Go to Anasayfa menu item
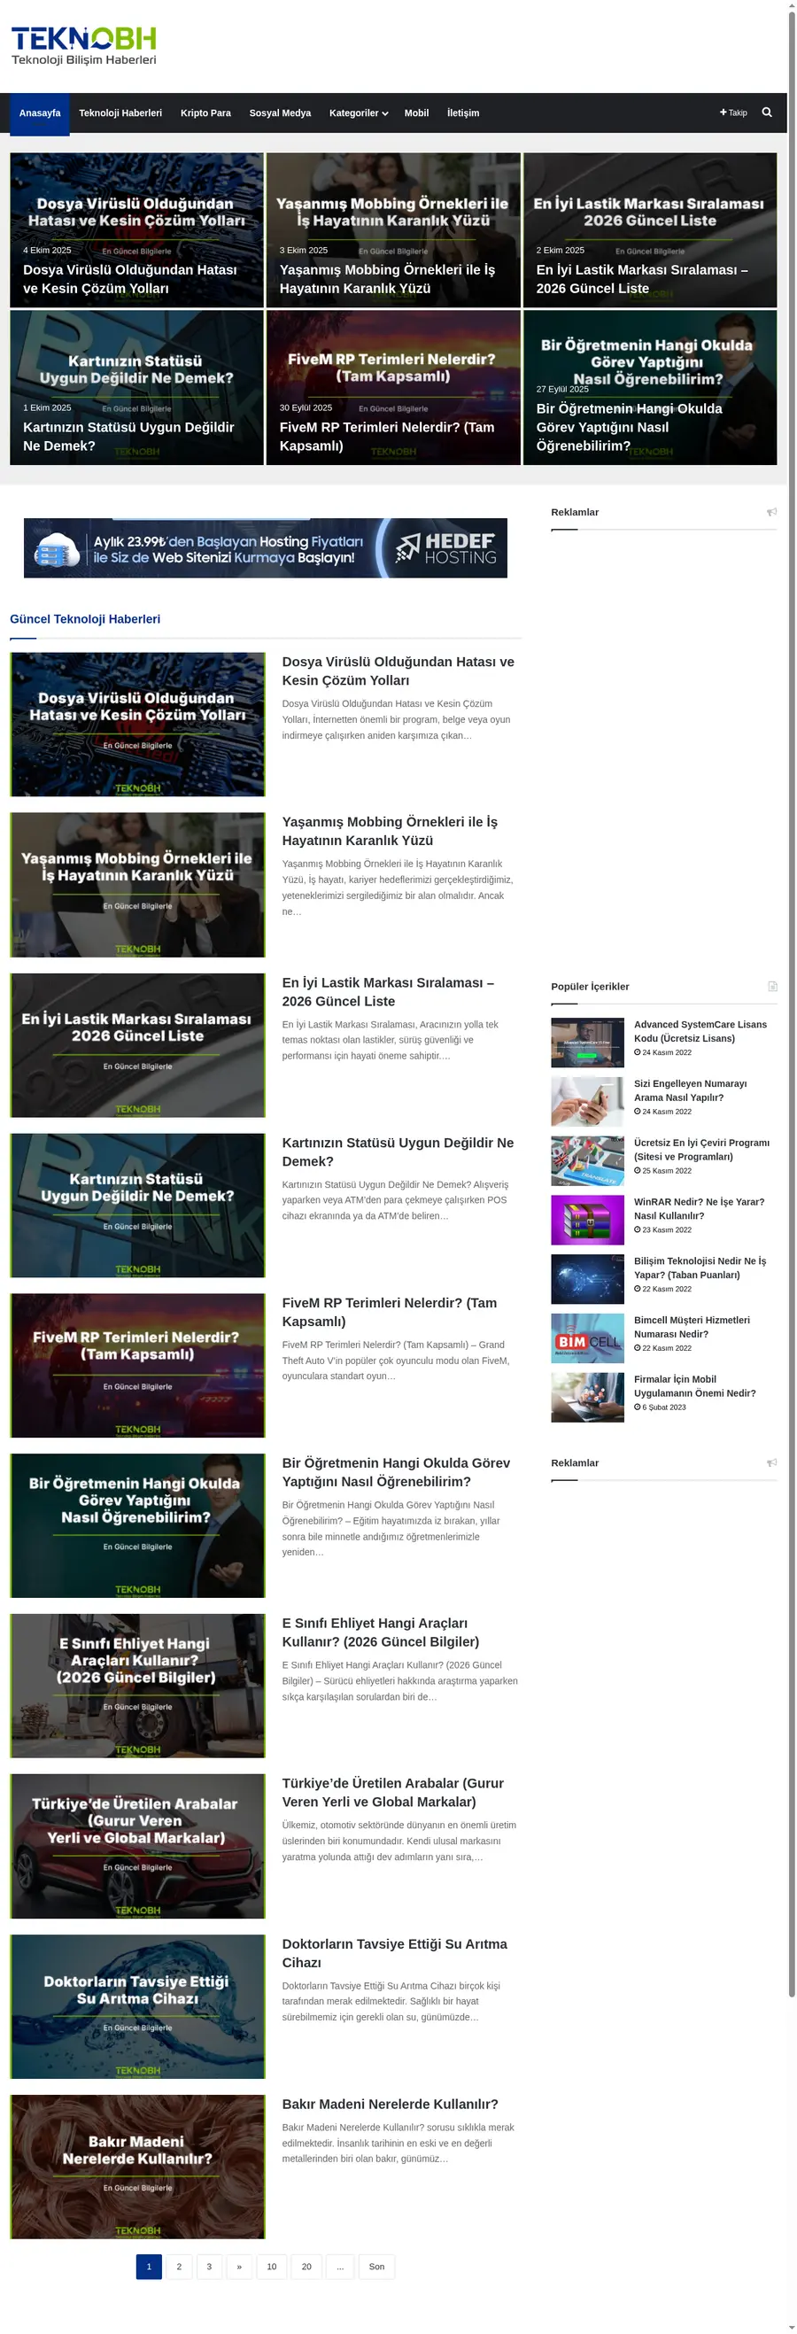The width and height of the screenshot is (797, 2334). [x=40, y=113]
